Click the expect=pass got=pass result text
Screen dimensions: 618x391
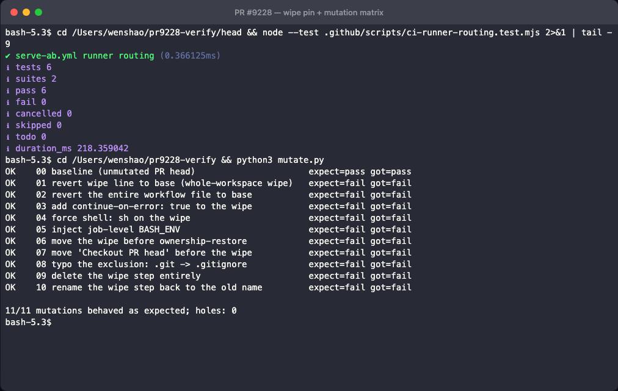click(x=360, y=171)
